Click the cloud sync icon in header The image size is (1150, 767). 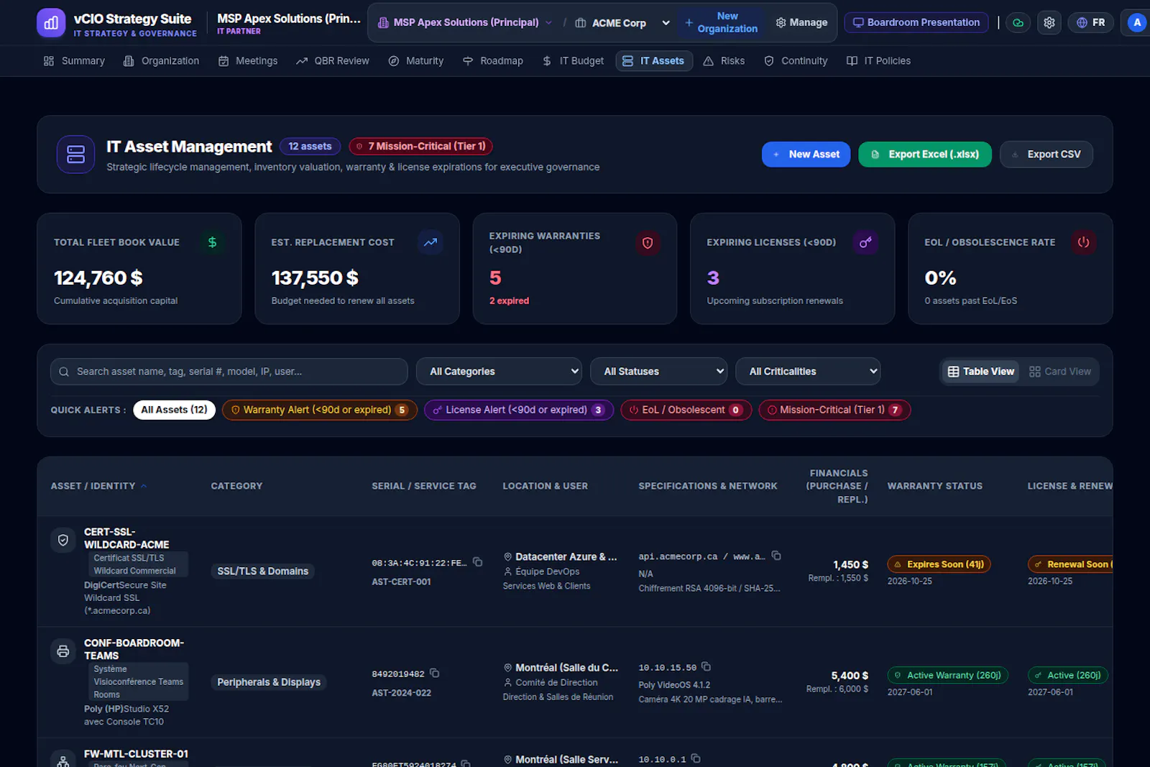click(1018, 23)
